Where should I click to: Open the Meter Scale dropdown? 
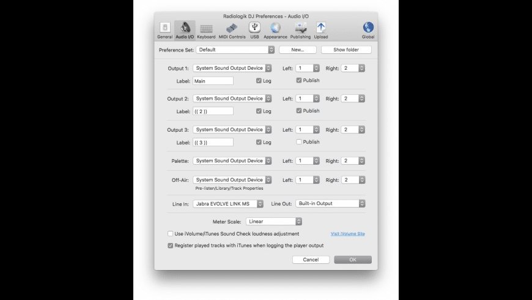(x=274, y=221)
